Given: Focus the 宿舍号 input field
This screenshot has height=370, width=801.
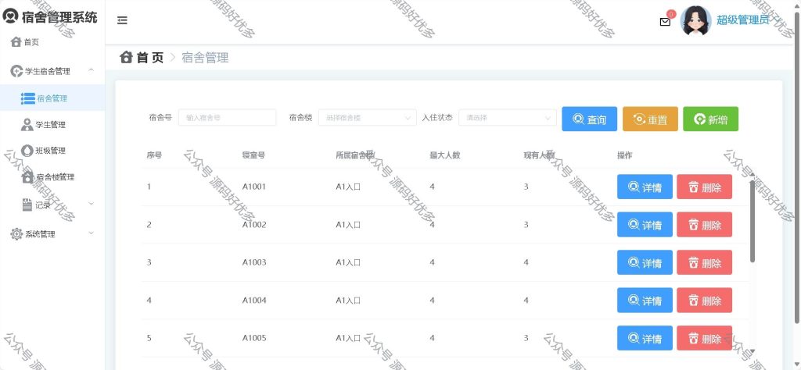Looking at the screenshot, I should 227,118.
